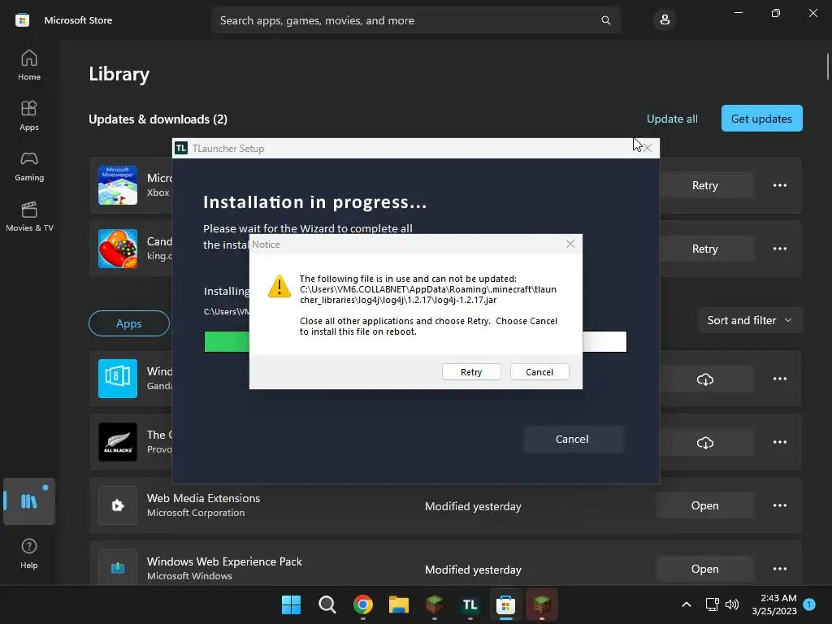
Task: Click the warning triangle icon in Notice
Action: point(279,287)
